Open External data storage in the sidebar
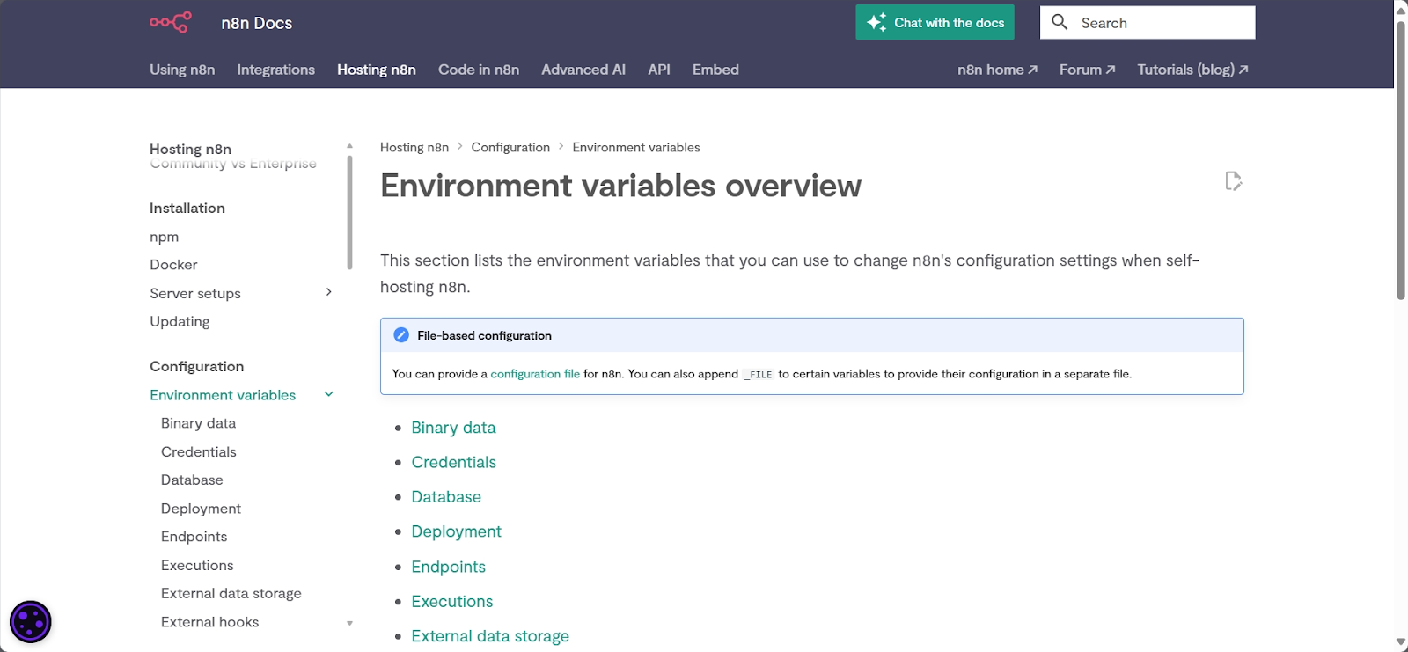Viewport: 1408px width, 652px height. point(231,593)
